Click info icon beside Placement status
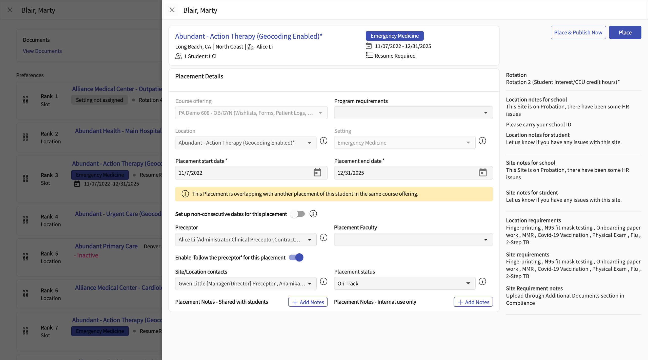The width and height of the screenshot is (648, 360). tap(482, 281)
